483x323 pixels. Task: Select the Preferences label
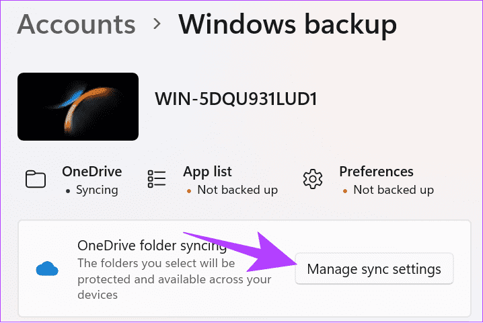[x=376, y=172]
